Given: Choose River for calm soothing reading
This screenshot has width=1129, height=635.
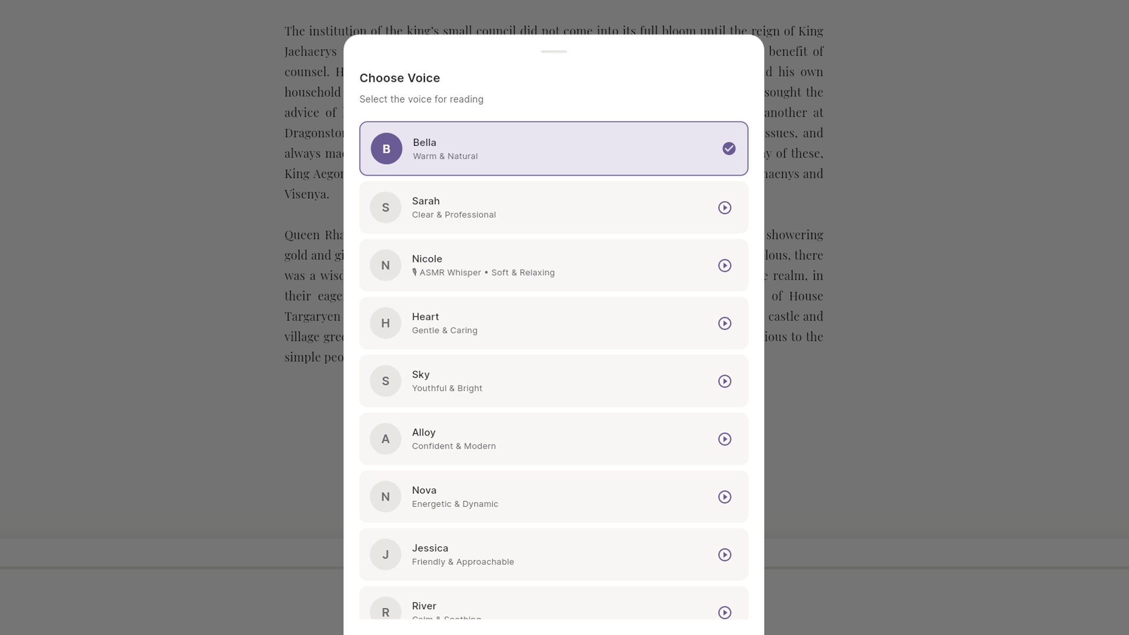Looking at the screenshot, I should 553,609.
